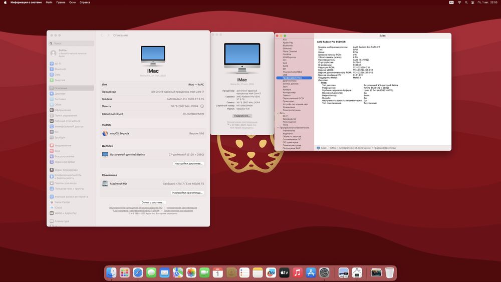Launch Finder from the Dock
This screenshot has height=282, width=501.
pyautogui.click(x=111, y=273)
